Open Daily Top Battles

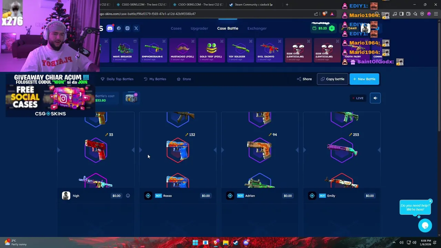tap(117, 79)
